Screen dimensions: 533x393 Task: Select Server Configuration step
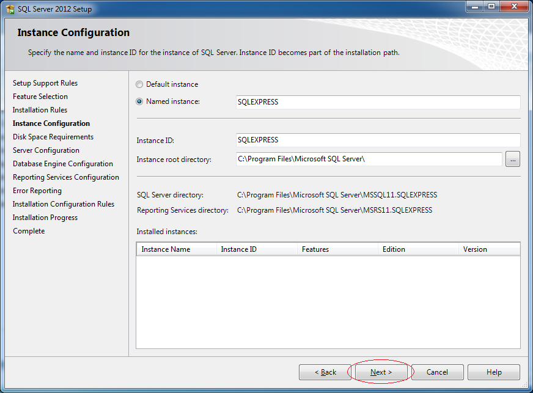(46, 150)
